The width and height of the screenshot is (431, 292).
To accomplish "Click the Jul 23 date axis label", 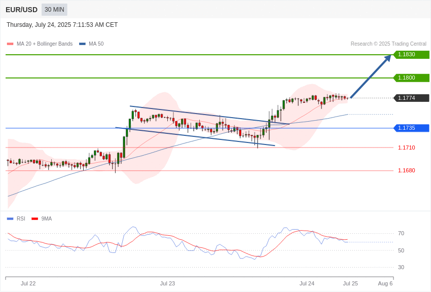I will (167, 283).
